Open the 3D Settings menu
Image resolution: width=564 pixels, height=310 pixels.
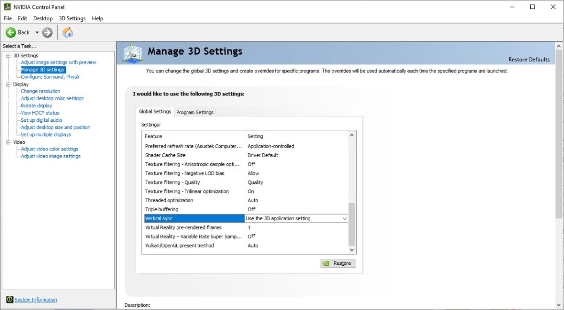[72, 18]
